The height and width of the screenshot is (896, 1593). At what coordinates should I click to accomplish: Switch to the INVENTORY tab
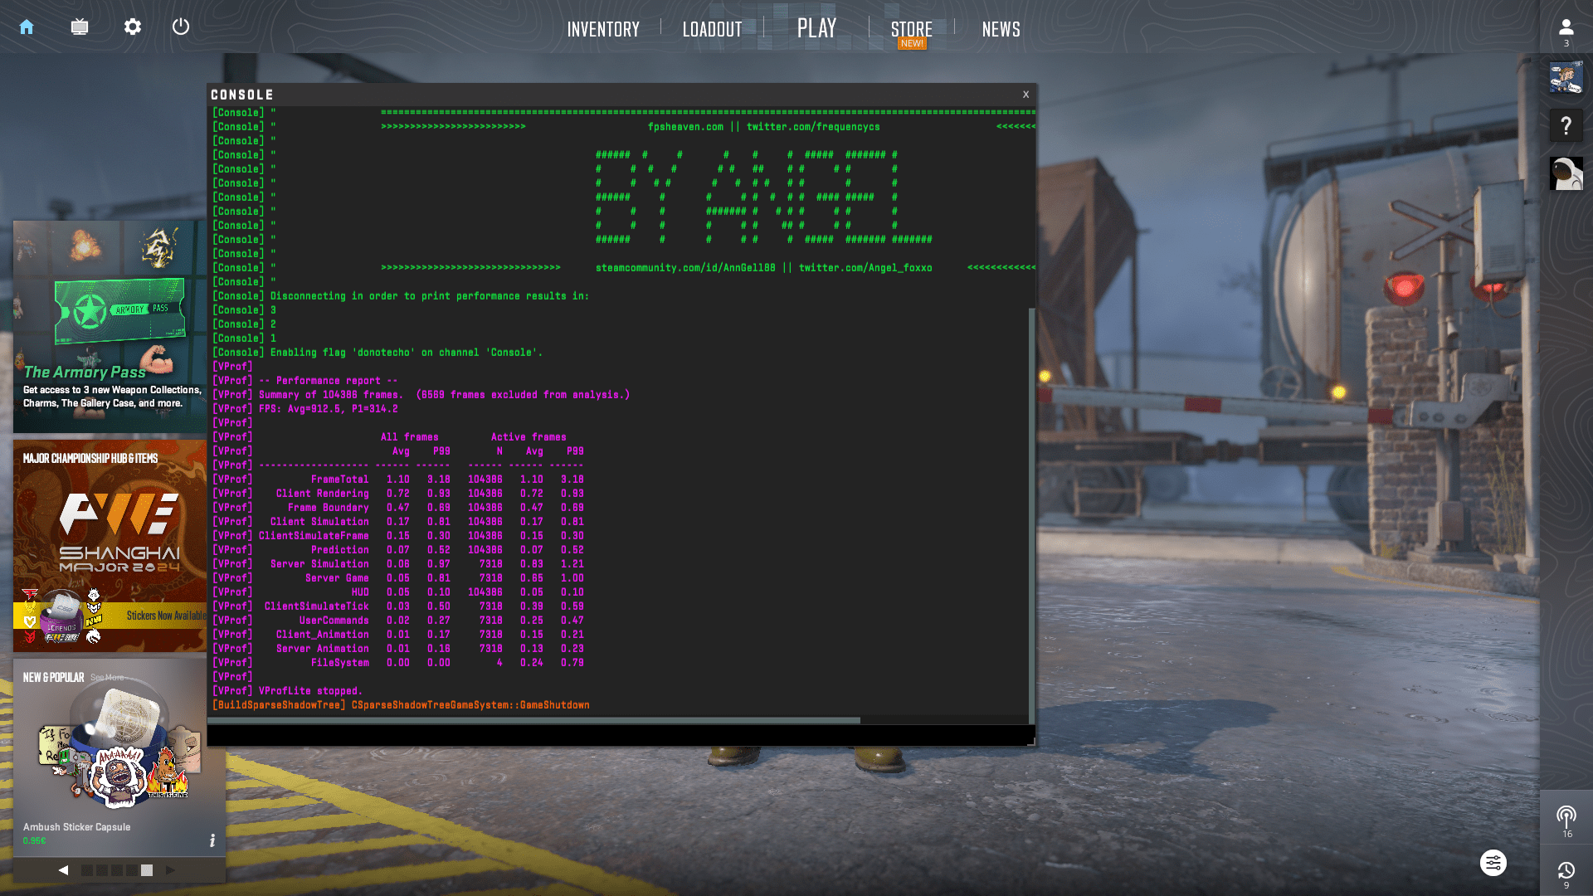click(x=603, y=30)
